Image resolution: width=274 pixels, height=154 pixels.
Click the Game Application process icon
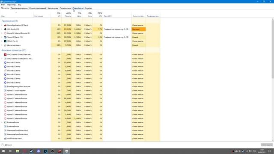pos(5,25)
